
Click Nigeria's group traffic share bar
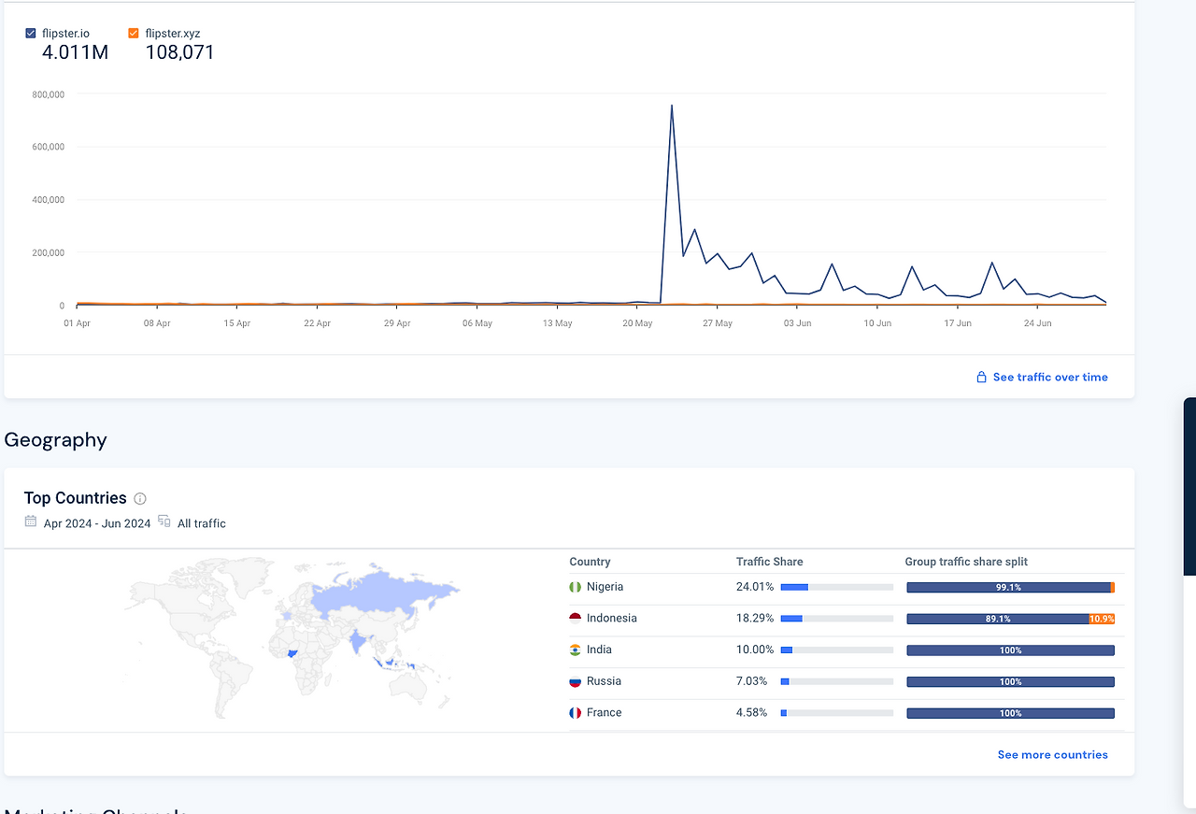pos(1009,587)
